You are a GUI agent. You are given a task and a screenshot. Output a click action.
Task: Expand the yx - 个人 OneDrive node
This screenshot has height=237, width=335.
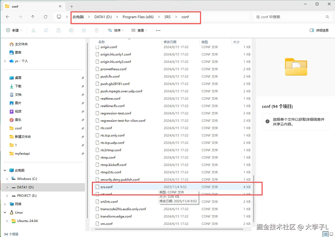[x=5, y=61]
